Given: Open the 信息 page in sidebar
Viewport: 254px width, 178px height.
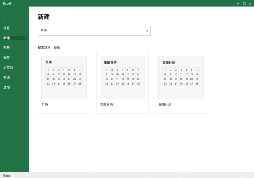Looking at the screenshot, I should (x=7, y=28).
